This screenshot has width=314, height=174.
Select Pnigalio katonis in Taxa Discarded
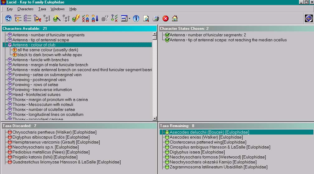point(45,157)
